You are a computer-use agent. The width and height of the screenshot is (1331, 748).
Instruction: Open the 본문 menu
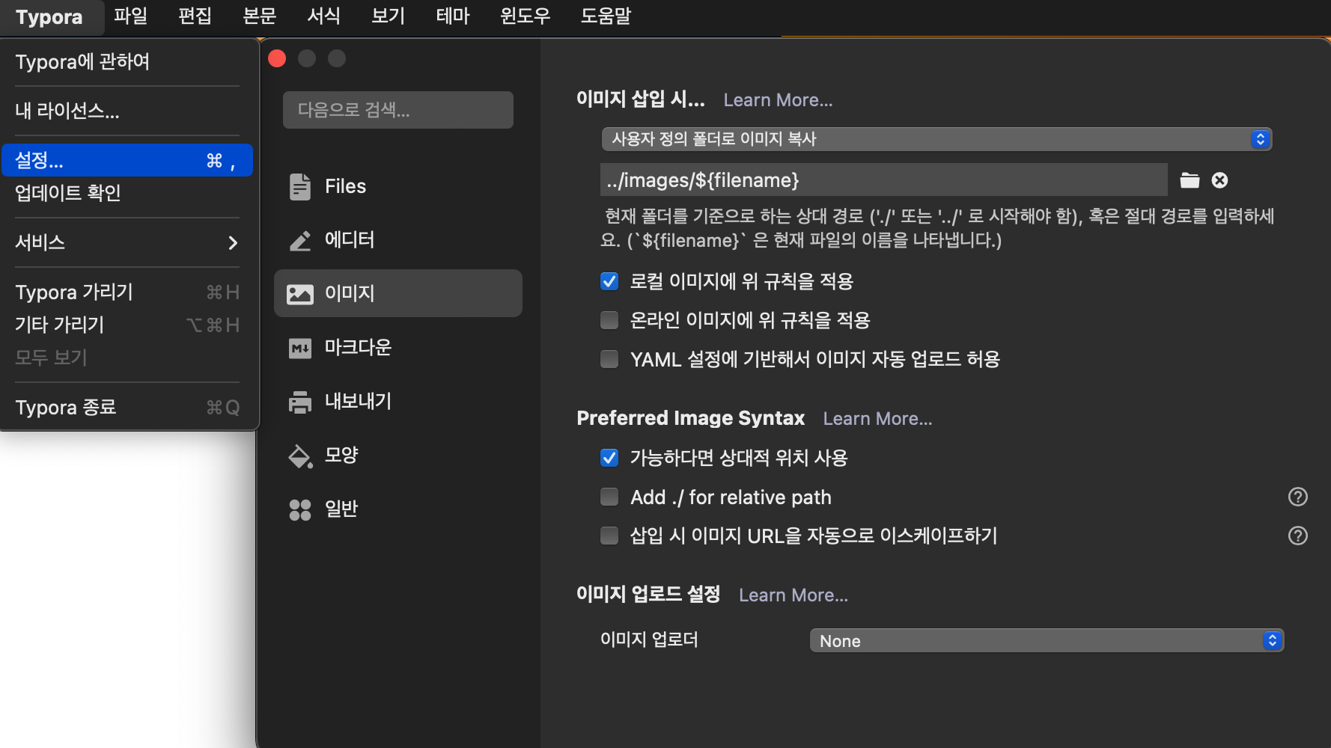pyautogui.click(x=260, y=16)
